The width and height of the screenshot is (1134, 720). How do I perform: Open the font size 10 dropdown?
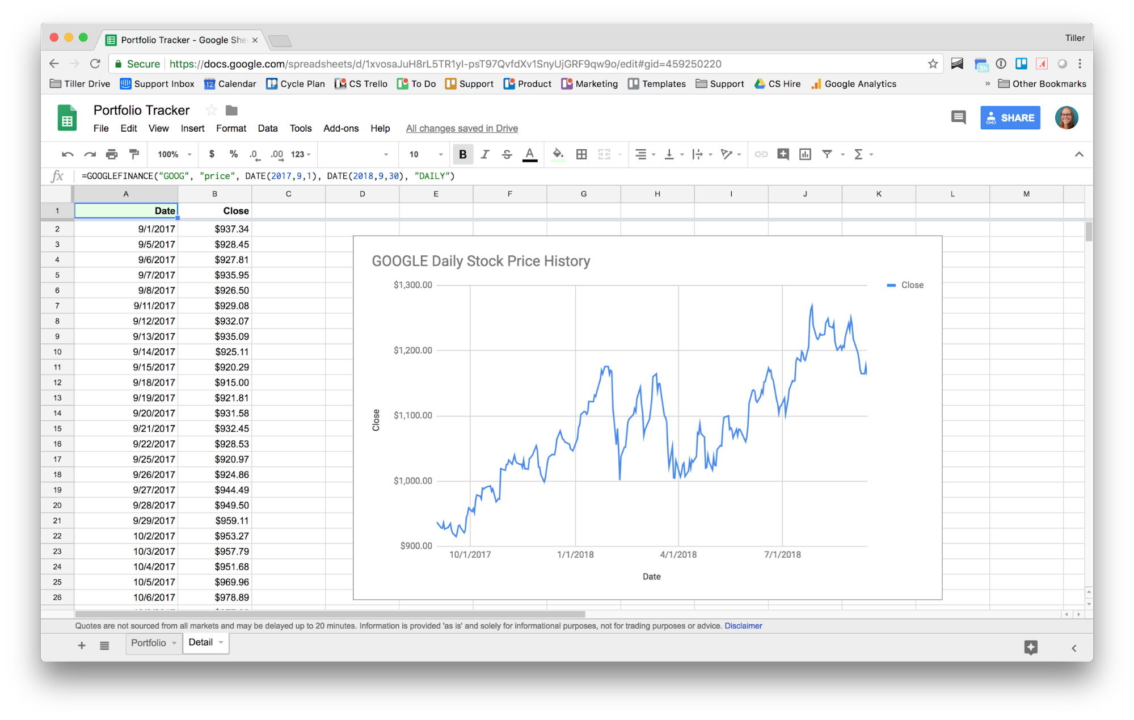(425, 154)
